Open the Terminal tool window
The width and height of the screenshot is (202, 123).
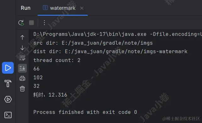click(x=8, y=115)
